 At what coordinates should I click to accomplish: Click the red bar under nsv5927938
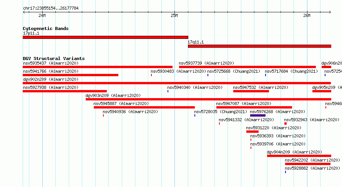[x=65, y=91]
